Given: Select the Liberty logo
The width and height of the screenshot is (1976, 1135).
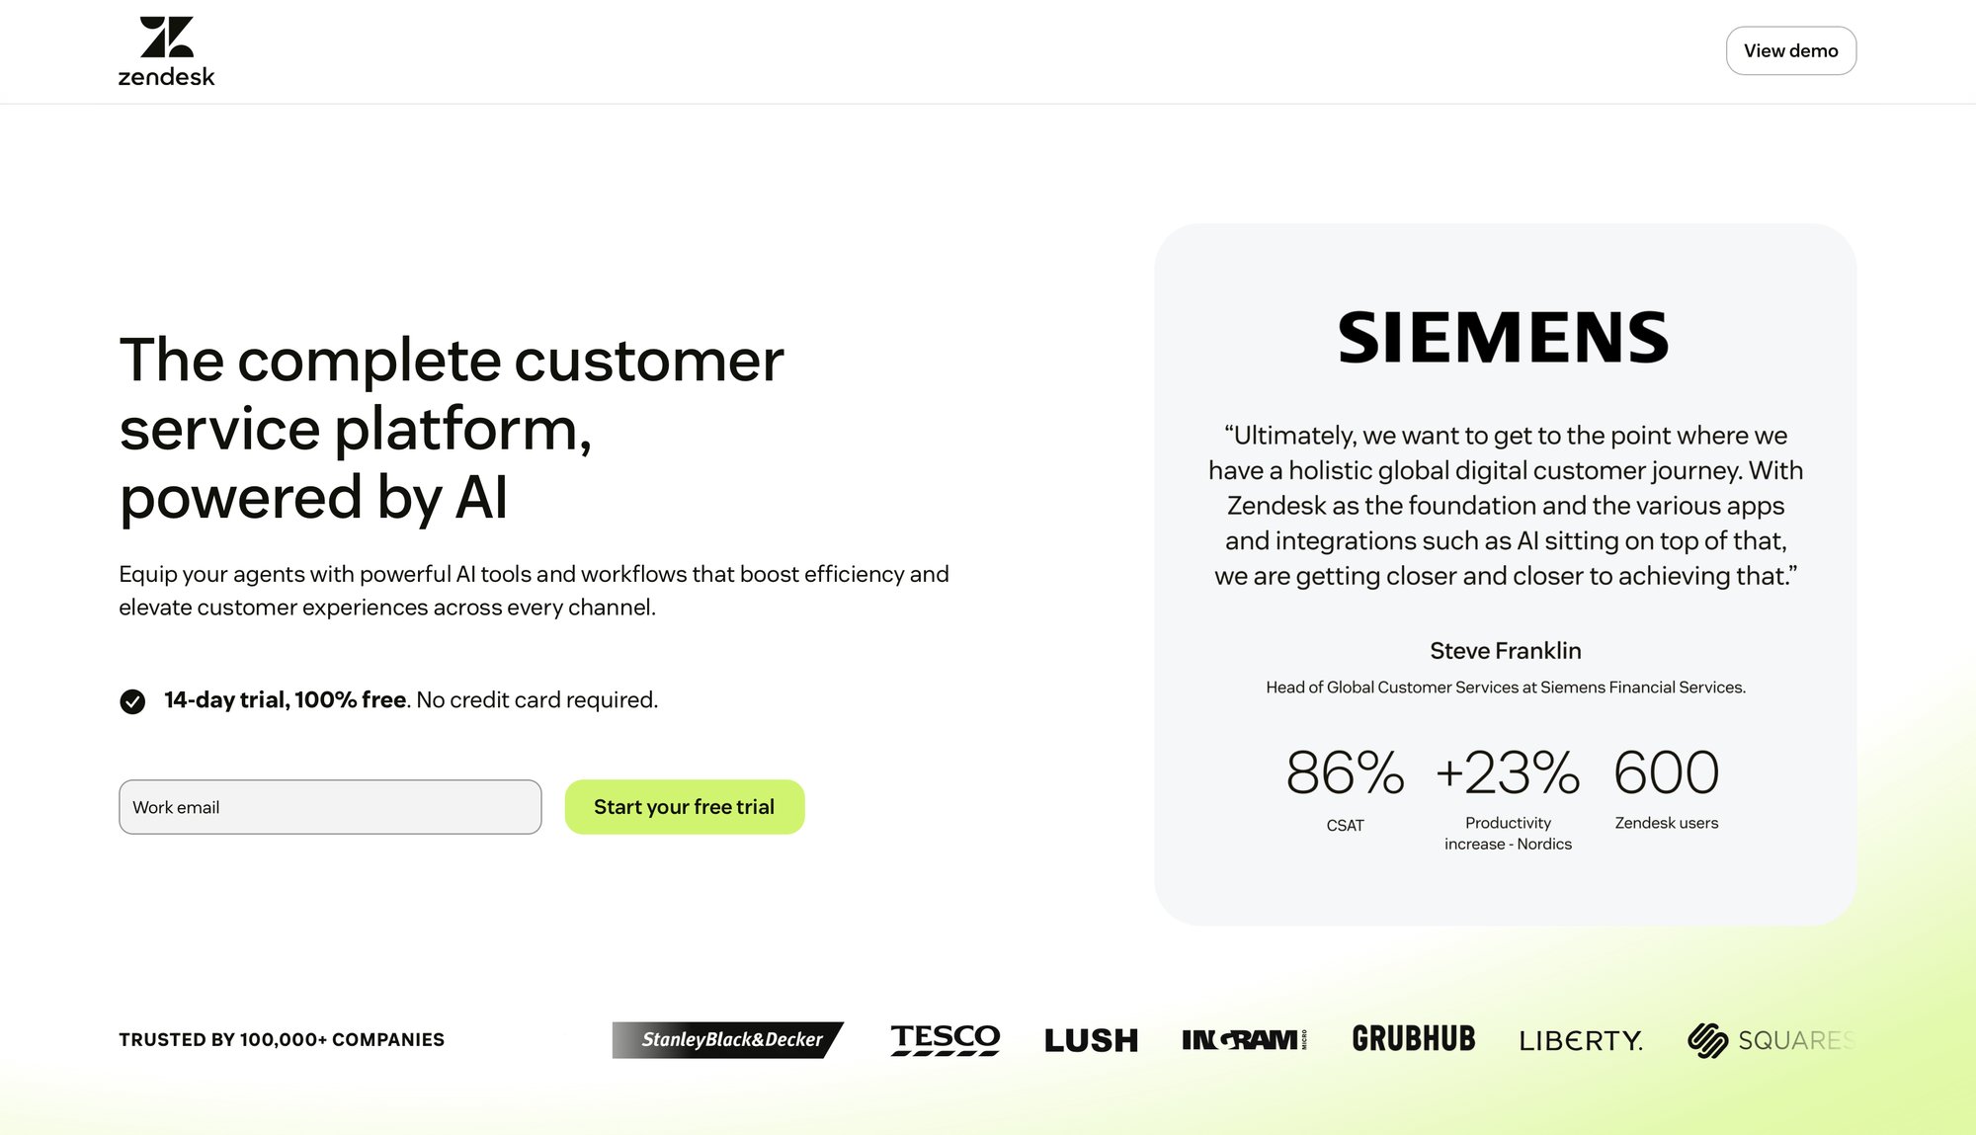Looking at the screenshot, I should [1580, 1040].
